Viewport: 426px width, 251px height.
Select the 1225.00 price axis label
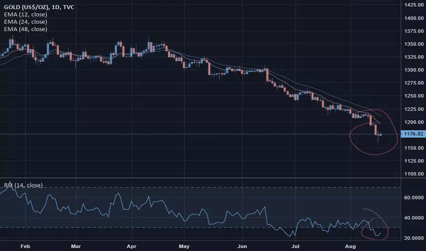414,109
